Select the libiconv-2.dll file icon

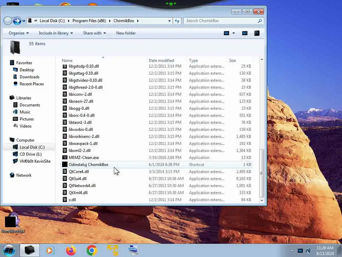[x=64, y=94]
